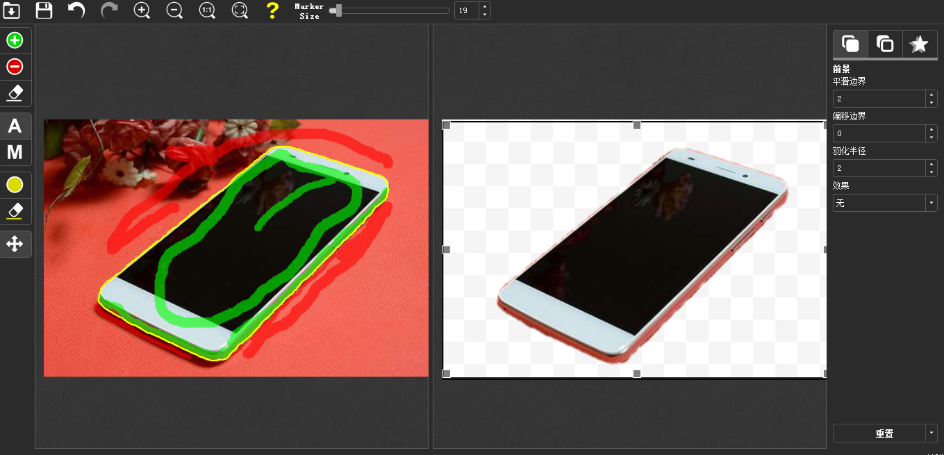This screenshot has height=455, width=944.
Task: Decrease the marker size with the down arrow
Action: (x=485, y=15)
